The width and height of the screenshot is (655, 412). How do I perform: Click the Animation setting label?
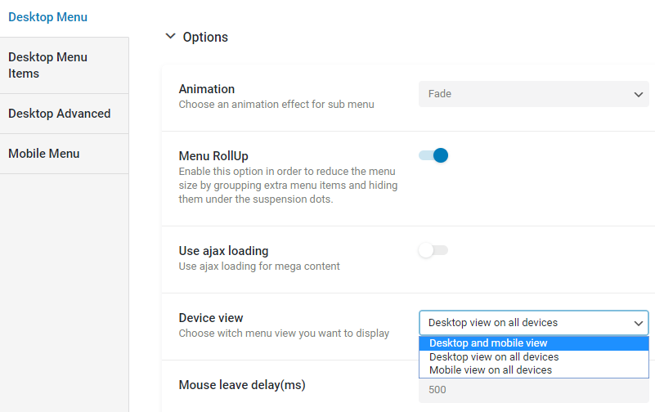tap(207, 89)
